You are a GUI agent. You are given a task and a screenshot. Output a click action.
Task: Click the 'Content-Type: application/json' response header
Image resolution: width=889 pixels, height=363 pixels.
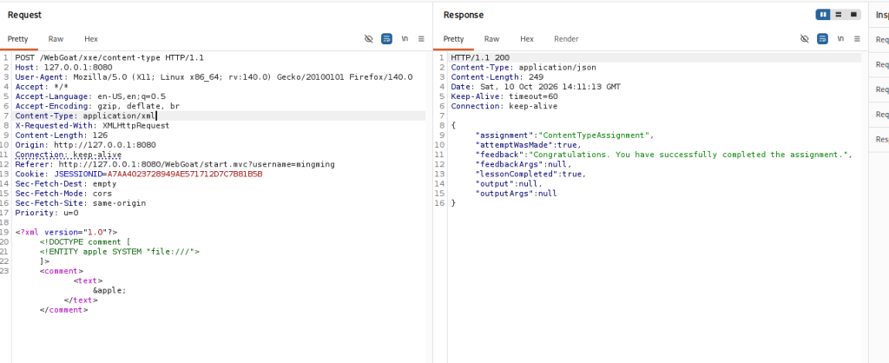[524, 68]
